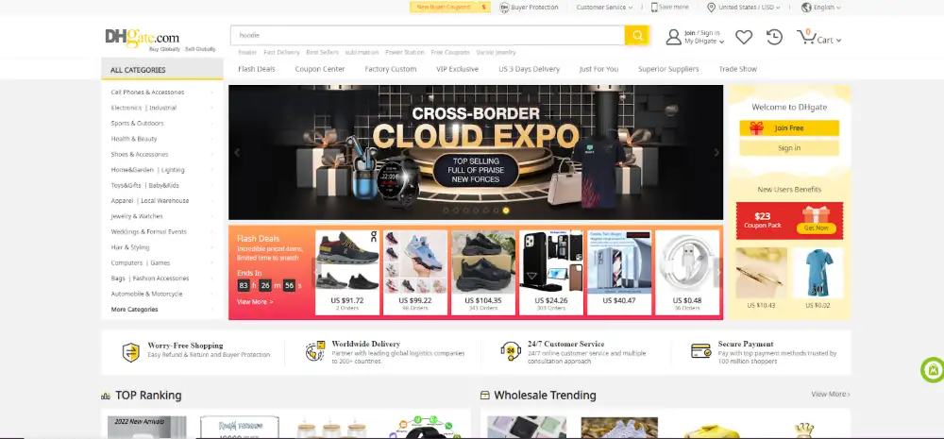The image size is (944, 439).
Task: Click View More beside Wholesale Trending
Action: pyautogui.click(x=830, y=394)
